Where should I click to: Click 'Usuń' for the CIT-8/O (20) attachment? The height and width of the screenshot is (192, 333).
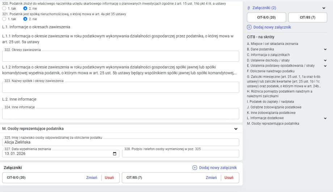(109, 178)
